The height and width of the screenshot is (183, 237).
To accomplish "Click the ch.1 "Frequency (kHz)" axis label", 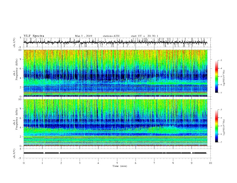I will click(17, 70).
